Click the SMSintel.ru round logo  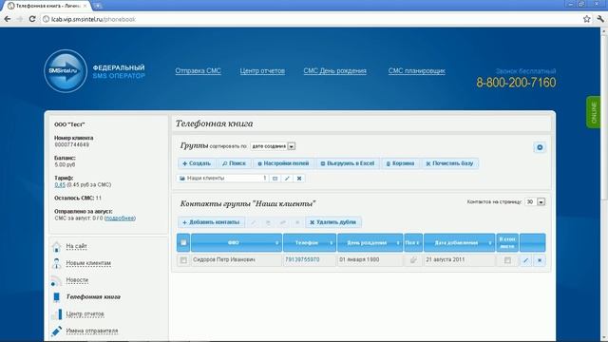(66, 71)
